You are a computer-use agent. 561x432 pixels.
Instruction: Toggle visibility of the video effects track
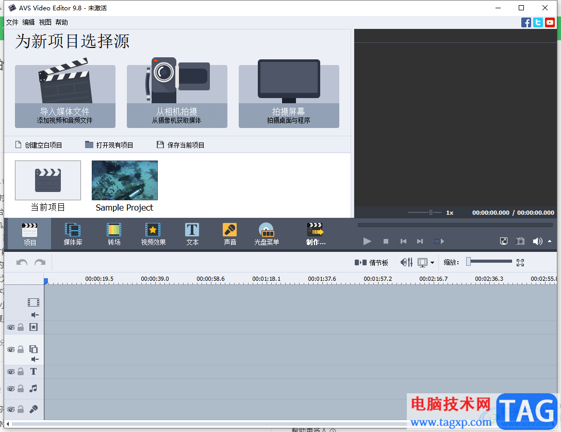(x=11, y=327)
